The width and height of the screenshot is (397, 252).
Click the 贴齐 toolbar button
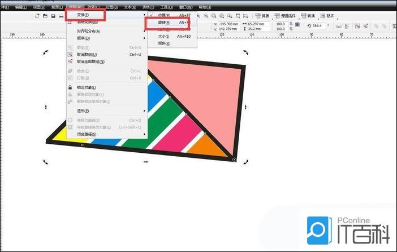[327, 16]
